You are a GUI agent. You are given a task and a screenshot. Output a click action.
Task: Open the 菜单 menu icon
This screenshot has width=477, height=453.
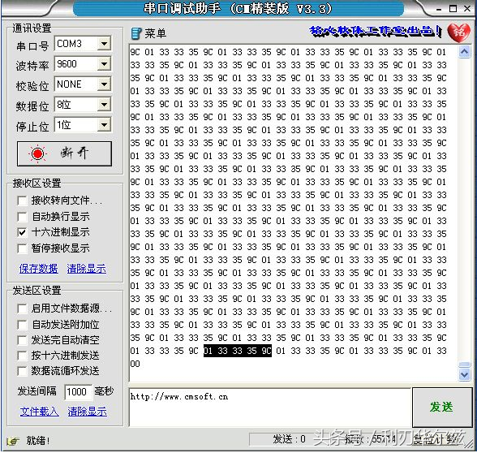coord(136,33)
